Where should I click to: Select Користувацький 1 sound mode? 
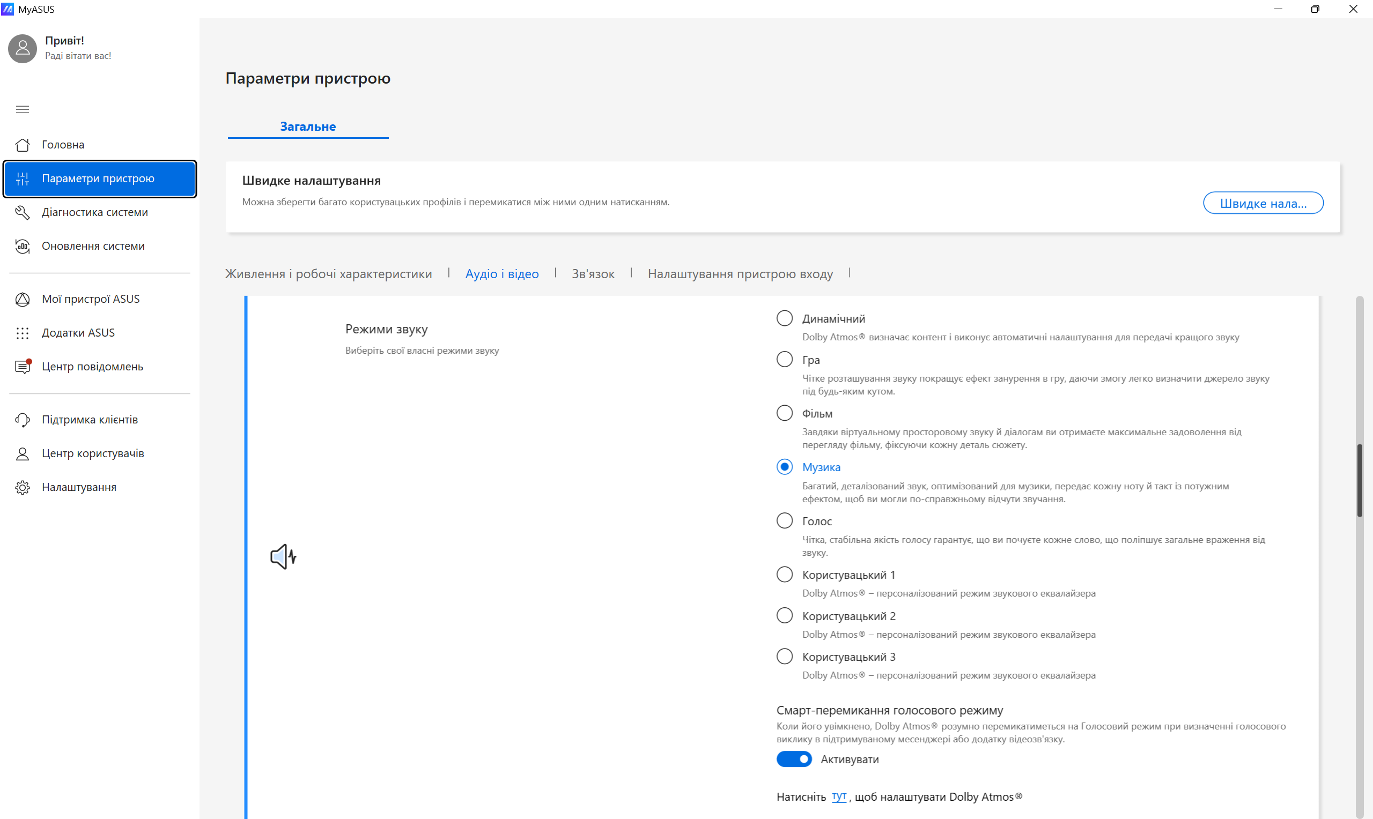[x=784, y=575]
